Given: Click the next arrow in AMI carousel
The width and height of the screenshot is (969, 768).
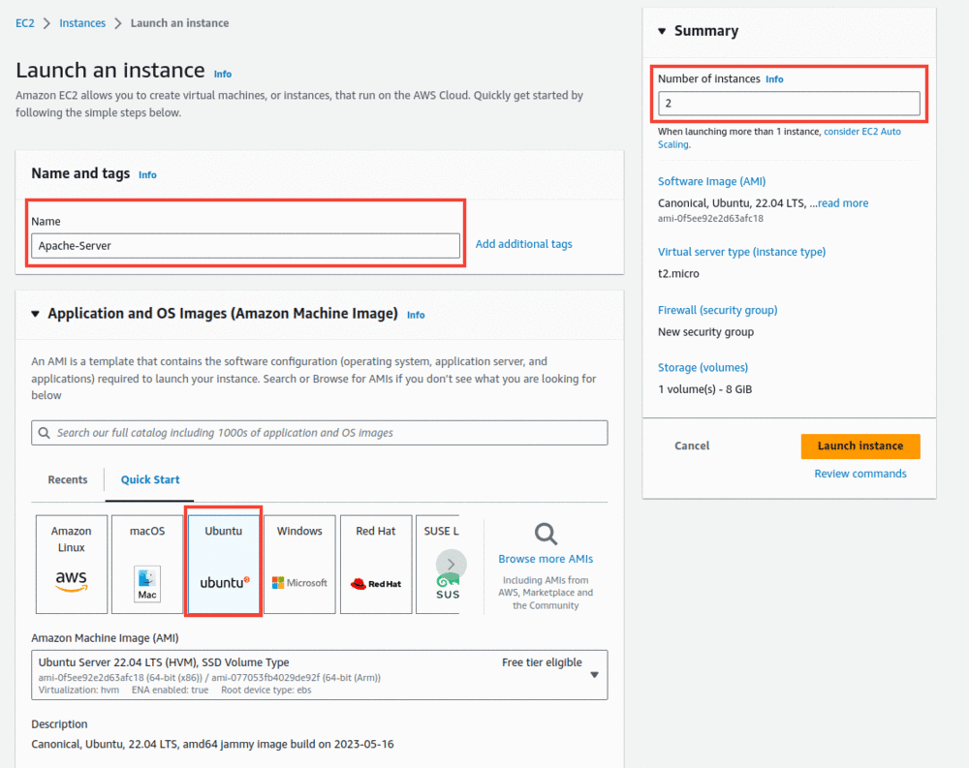Looking at the screenshot, I should tap(452, 564).
